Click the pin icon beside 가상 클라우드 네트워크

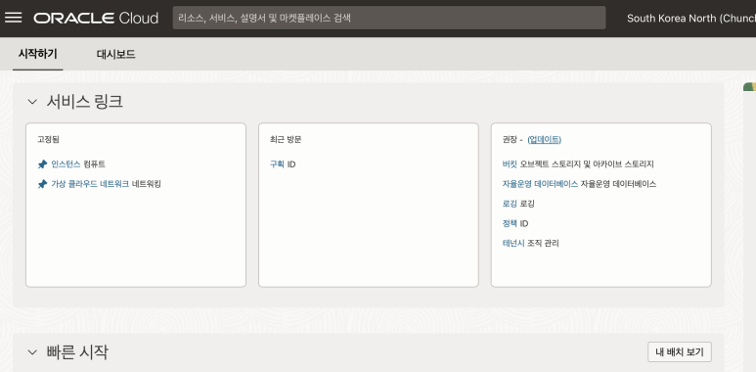coord(42,184)
